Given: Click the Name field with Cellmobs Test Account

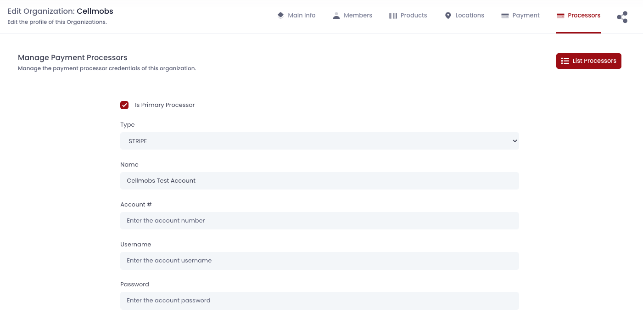Looking at the screenshot, I should [319, 181].
